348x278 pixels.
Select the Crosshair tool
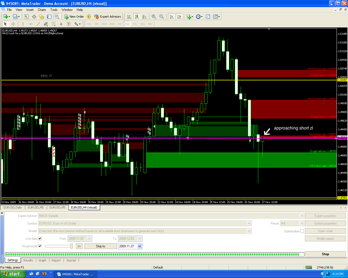coord(13,24)
